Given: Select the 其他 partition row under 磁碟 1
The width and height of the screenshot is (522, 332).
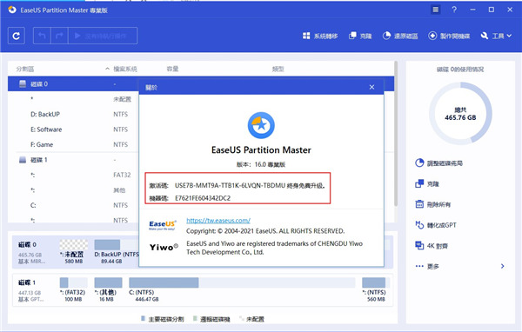Looking at the screenshot, I should point(73,190).
